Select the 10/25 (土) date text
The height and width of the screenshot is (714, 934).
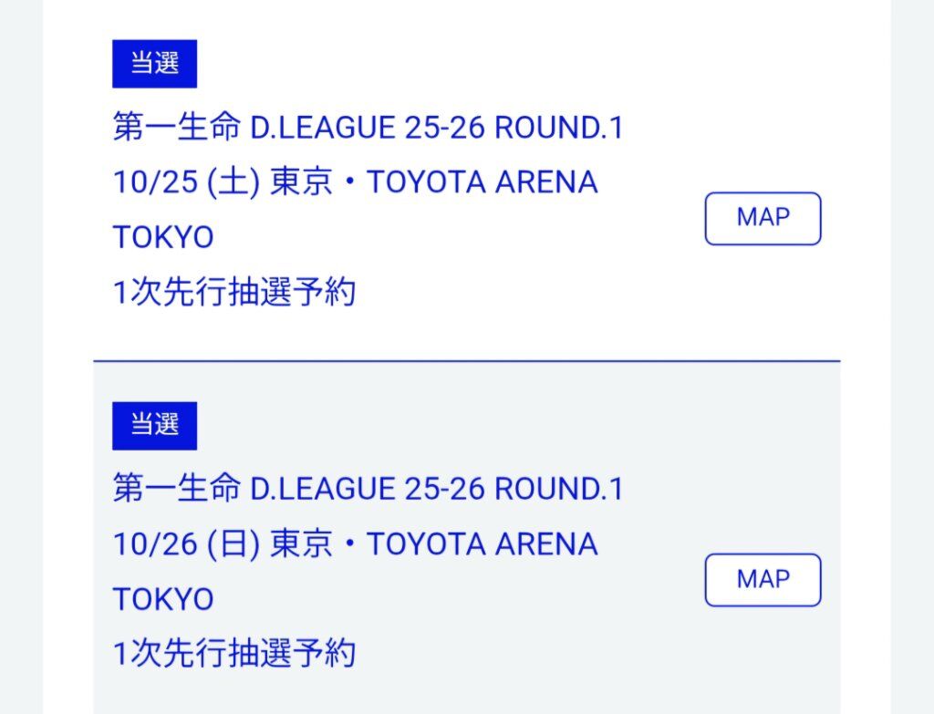(x=186, y=182)
